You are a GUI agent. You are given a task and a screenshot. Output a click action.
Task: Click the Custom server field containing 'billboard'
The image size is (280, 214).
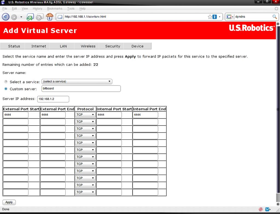tap(81, 88)
